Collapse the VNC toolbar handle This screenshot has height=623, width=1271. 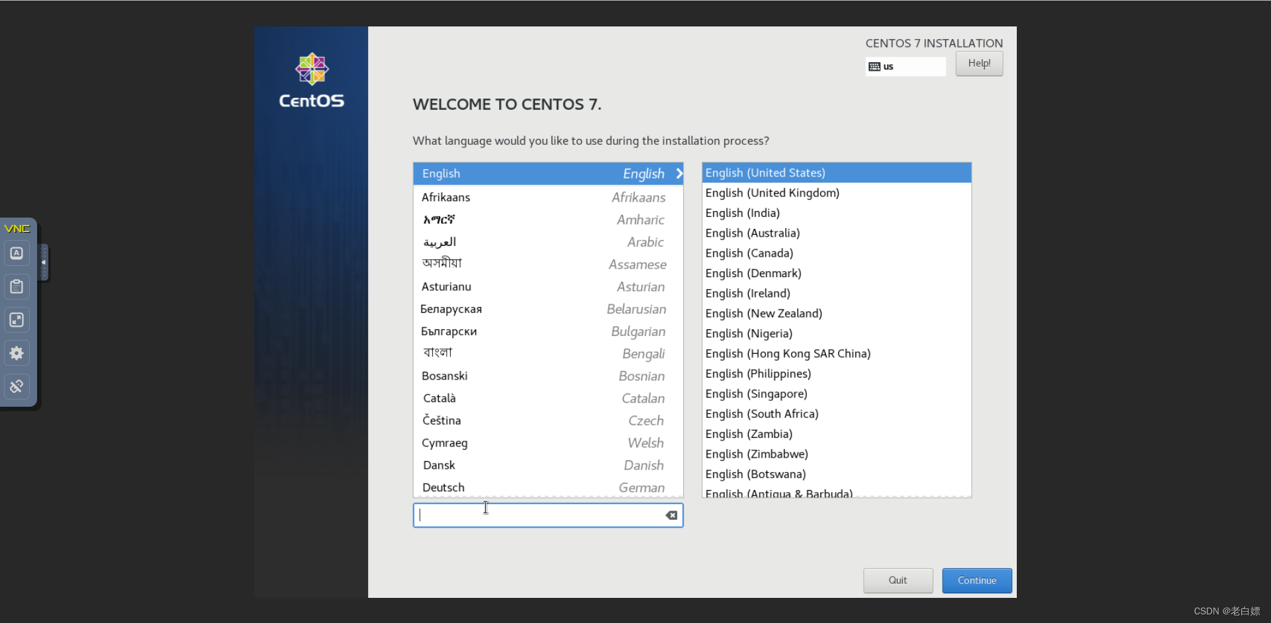44,263
